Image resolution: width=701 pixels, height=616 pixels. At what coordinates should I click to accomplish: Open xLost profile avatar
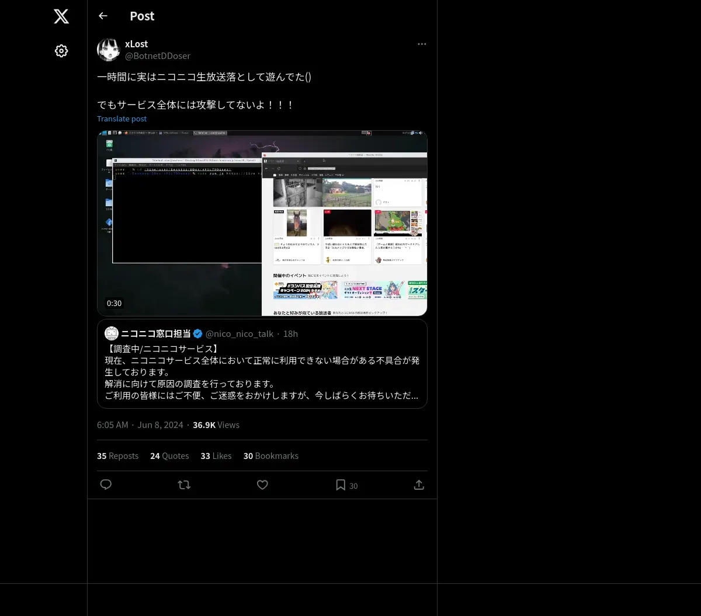click(x=109, y=50)
